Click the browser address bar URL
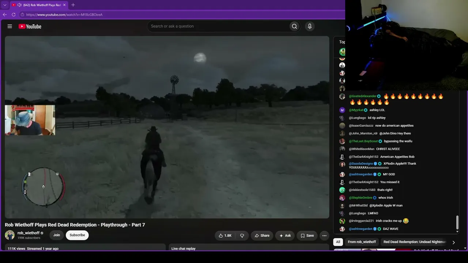Viewport: 468px width, 263px height. (x=64, y=15)
